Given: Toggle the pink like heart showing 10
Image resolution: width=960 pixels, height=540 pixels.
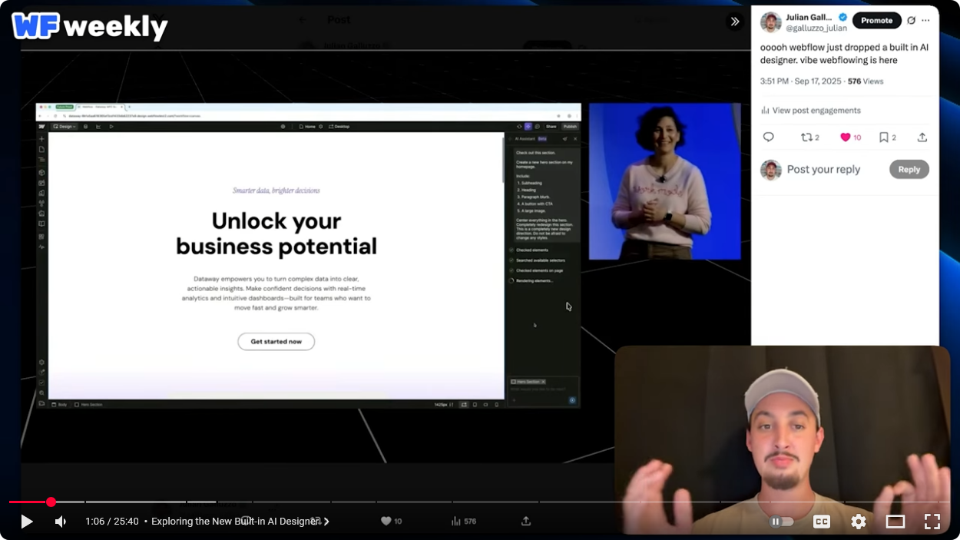Looking at the screenshot, I should (x=851, y=137).
